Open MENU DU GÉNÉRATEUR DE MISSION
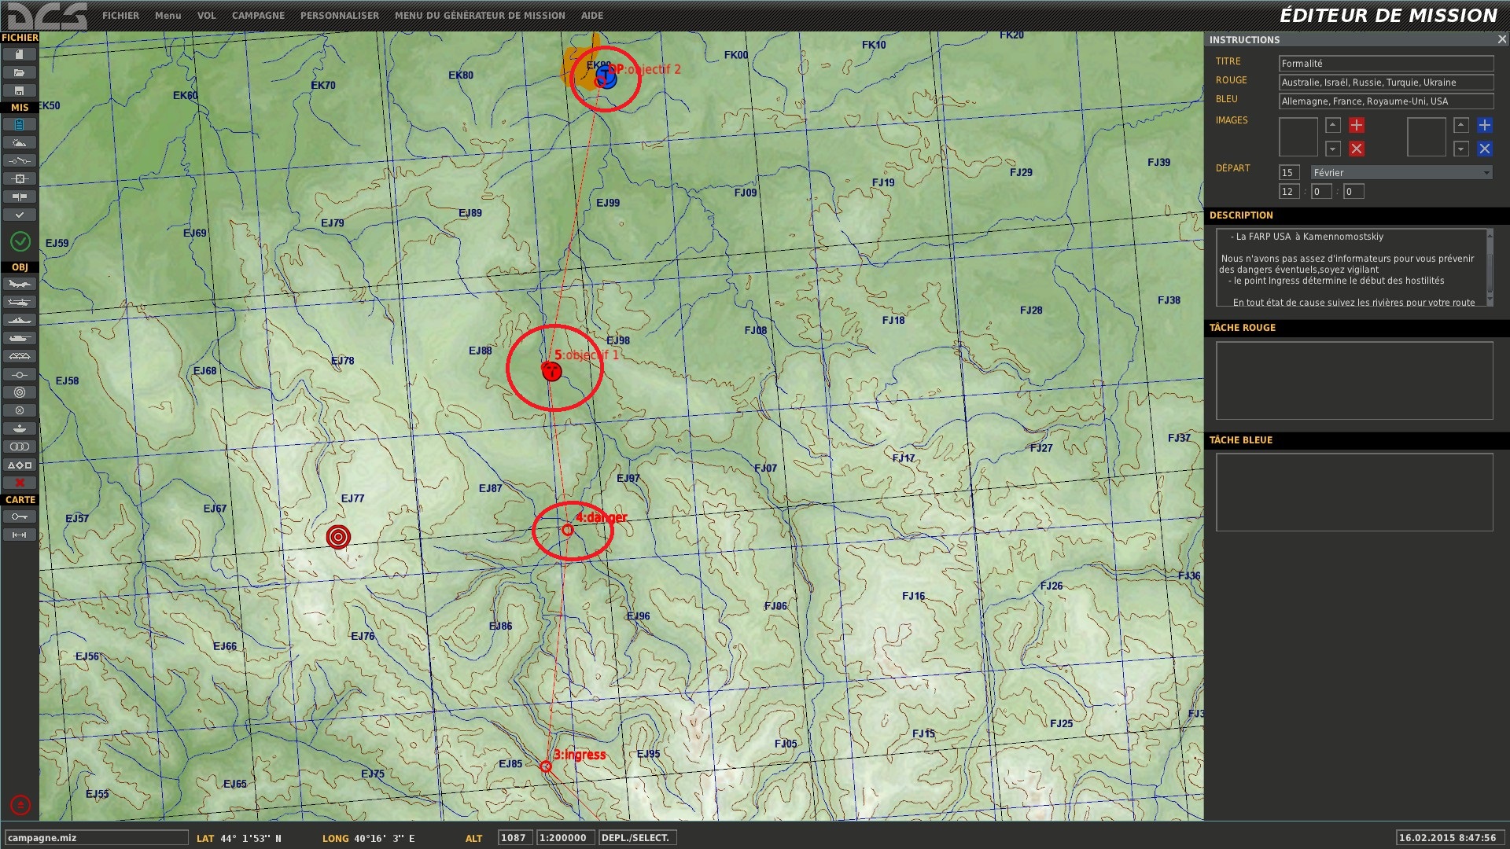 pos(480,16)
